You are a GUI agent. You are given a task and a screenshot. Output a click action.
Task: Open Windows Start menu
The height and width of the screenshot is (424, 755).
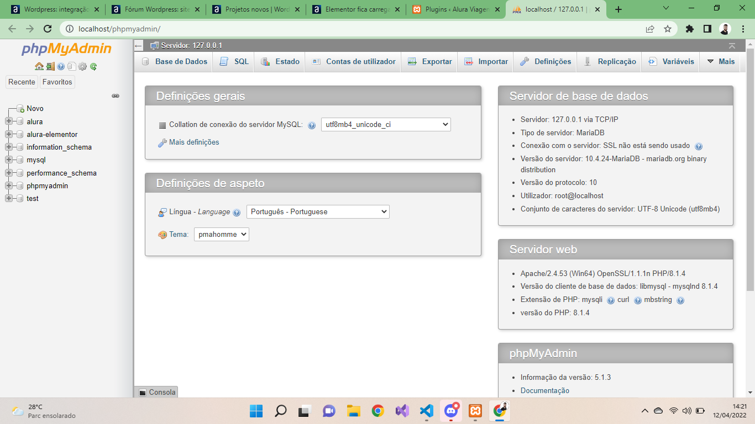256,411
